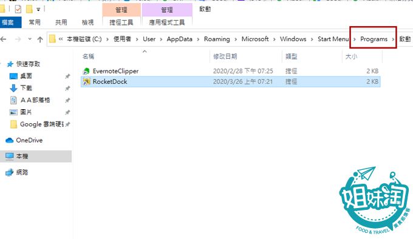
Task: Navigate to Windows in the address bar
Action: point(293,39)
